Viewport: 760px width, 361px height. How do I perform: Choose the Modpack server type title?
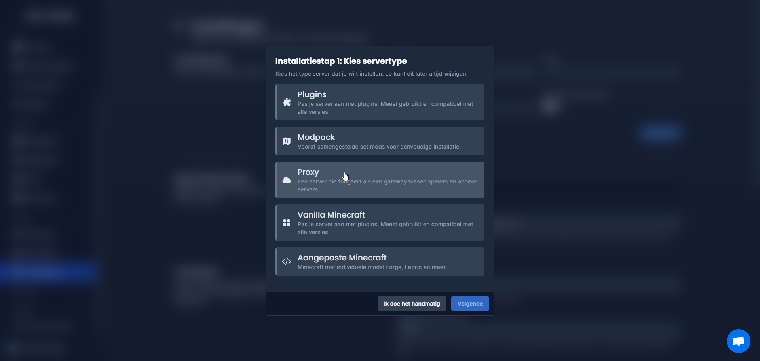tap(316, 137)
